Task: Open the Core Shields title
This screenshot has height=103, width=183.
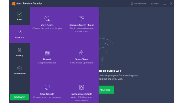Action: (x=47, y=94)
